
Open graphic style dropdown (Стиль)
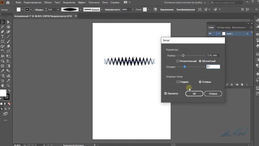tap(149, 10)
